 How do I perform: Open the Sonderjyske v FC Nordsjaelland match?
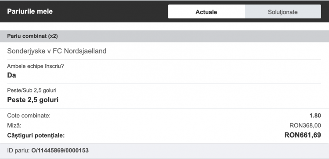coord(57,51)
